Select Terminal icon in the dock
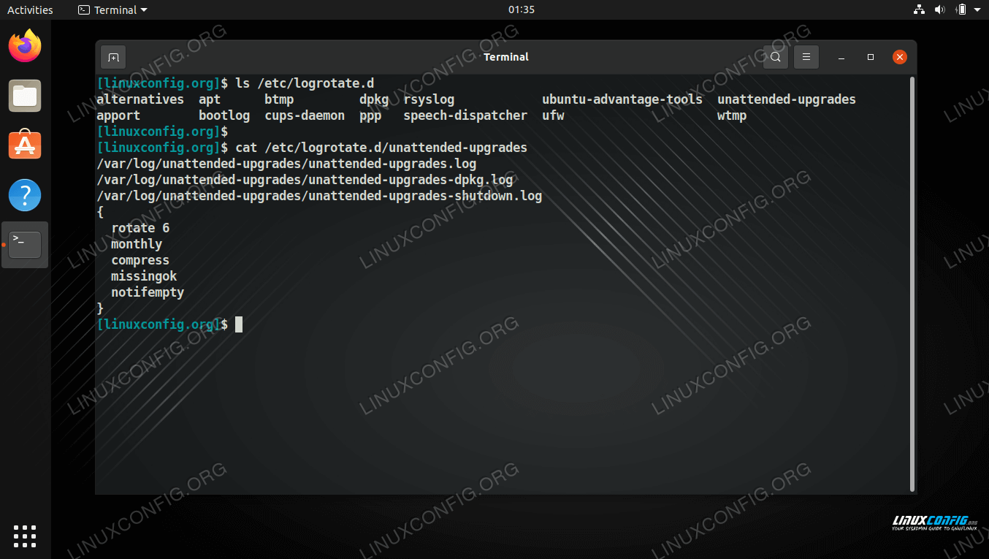Viewport: 989px width, 559px height. pos(25,245)
